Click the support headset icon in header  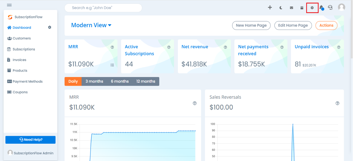pyautogui.click(x=330, y=7)
